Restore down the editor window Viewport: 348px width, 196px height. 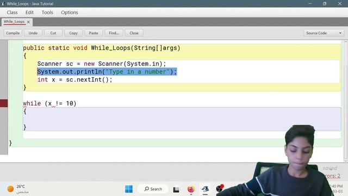(325, 4)
